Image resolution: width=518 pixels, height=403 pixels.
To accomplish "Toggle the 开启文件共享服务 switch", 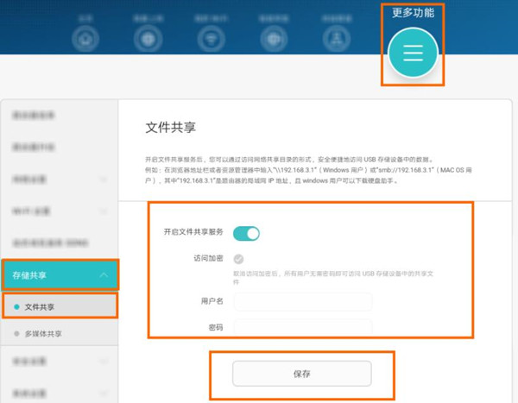I will tap(246, 233).
